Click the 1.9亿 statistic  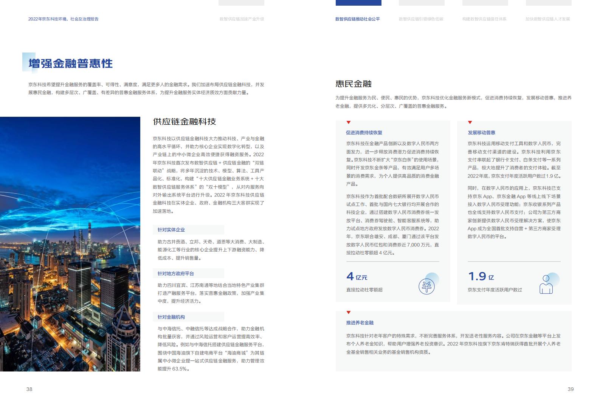pyautogui.click(x=481, y=277)
